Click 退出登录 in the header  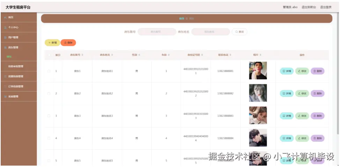point(326,7)
